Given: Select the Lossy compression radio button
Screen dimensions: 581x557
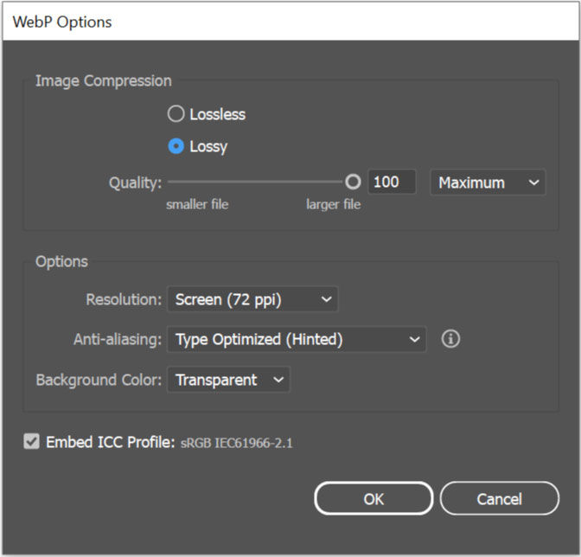Looking at the screenshot, I should [176, 146].
